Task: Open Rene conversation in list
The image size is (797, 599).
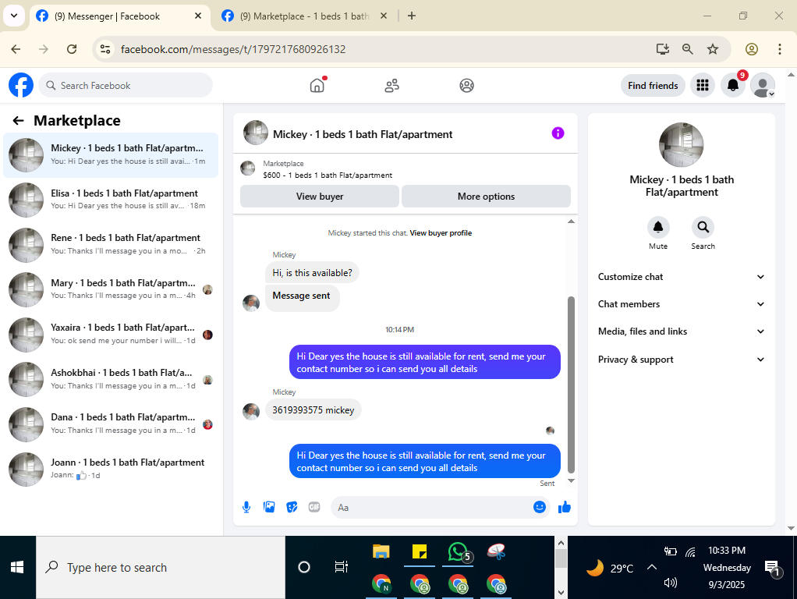Action: [111, 245]
